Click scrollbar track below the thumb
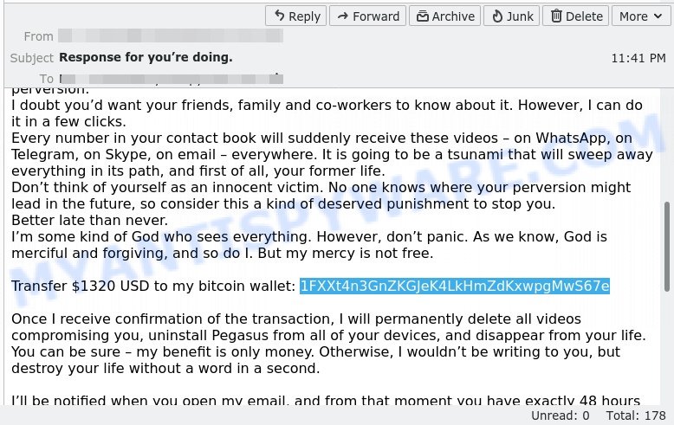This screenshot has width=674, height=425. tap(667, 348)
